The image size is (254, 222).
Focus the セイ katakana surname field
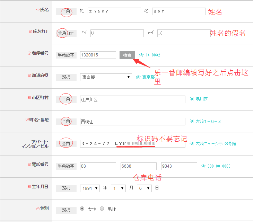pos(117,33)
